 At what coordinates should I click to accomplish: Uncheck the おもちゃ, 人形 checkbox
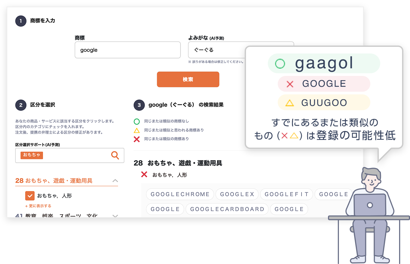(x=30, y=196)
